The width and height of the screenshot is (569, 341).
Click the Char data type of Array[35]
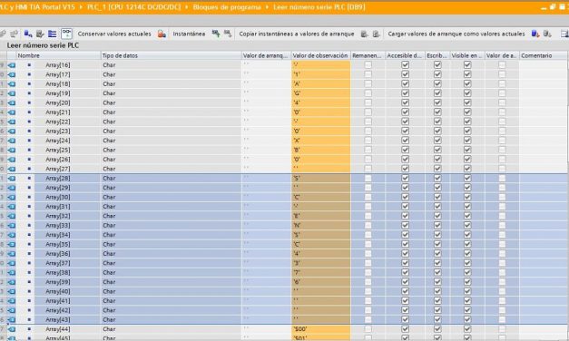coord(109,244)
